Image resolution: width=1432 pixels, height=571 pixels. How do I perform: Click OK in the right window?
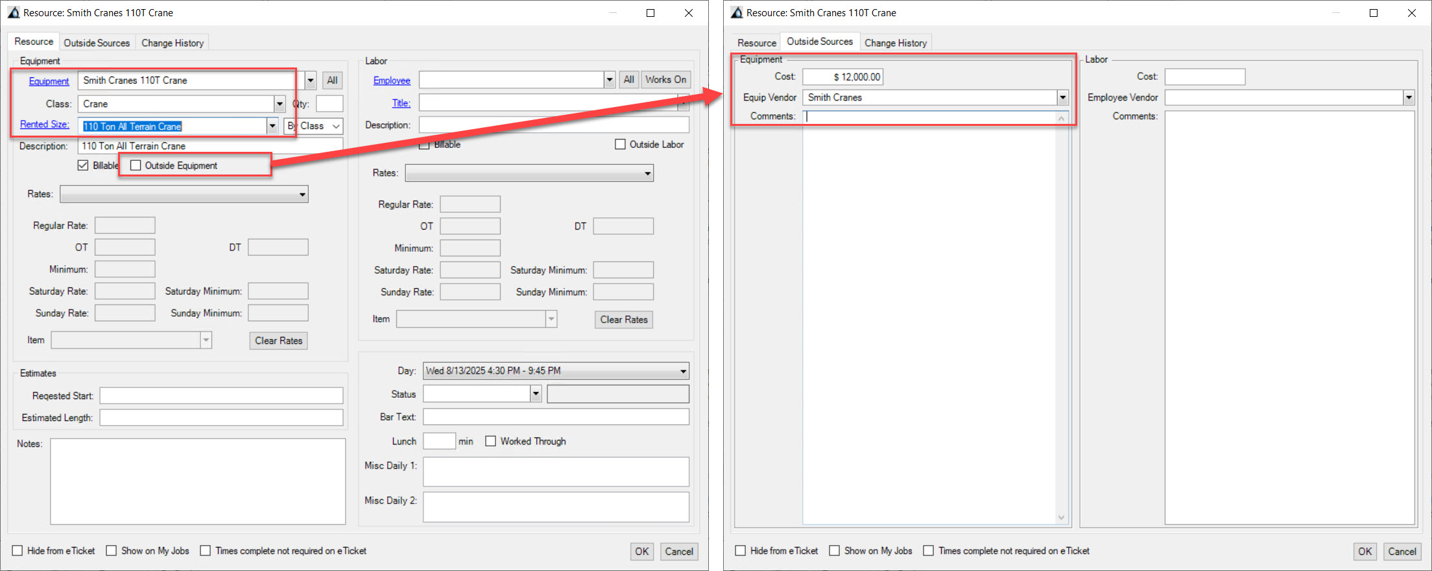coord(1365,552)
